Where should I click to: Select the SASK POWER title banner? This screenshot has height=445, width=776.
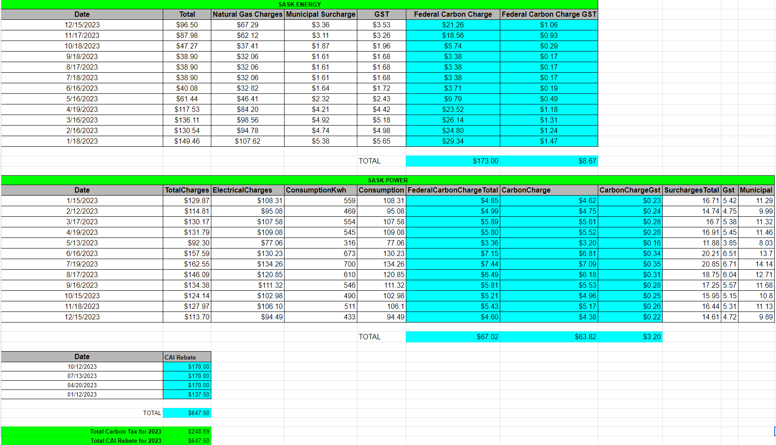coord(387,180)
